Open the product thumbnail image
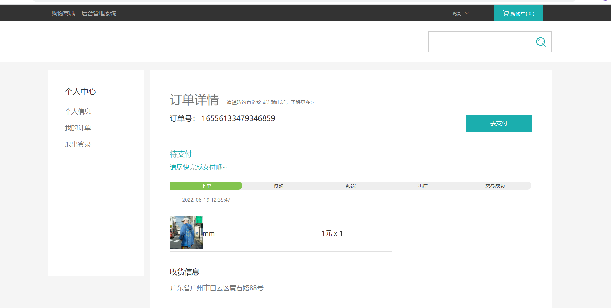 click(x=186, y=232)
